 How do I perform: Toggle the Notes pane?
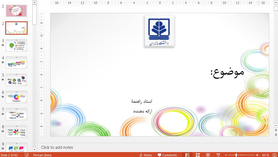146,155
